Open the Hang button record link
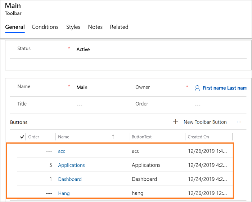 click(x=64, y=193)
